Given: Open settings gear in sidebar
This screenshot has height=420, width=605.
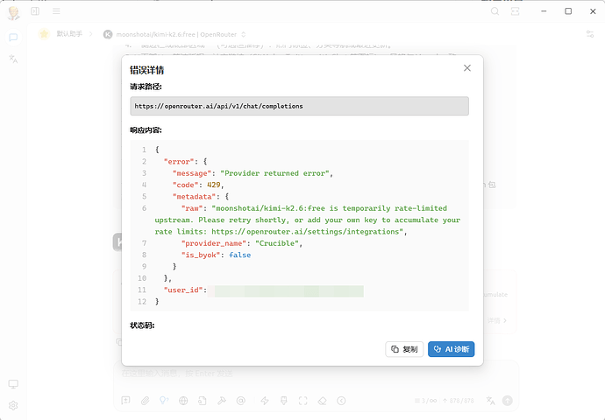Looking at the screenshot, I should (13, 405).
